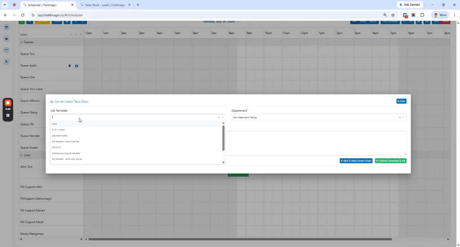Open the Department dropdown

[318, 117]
